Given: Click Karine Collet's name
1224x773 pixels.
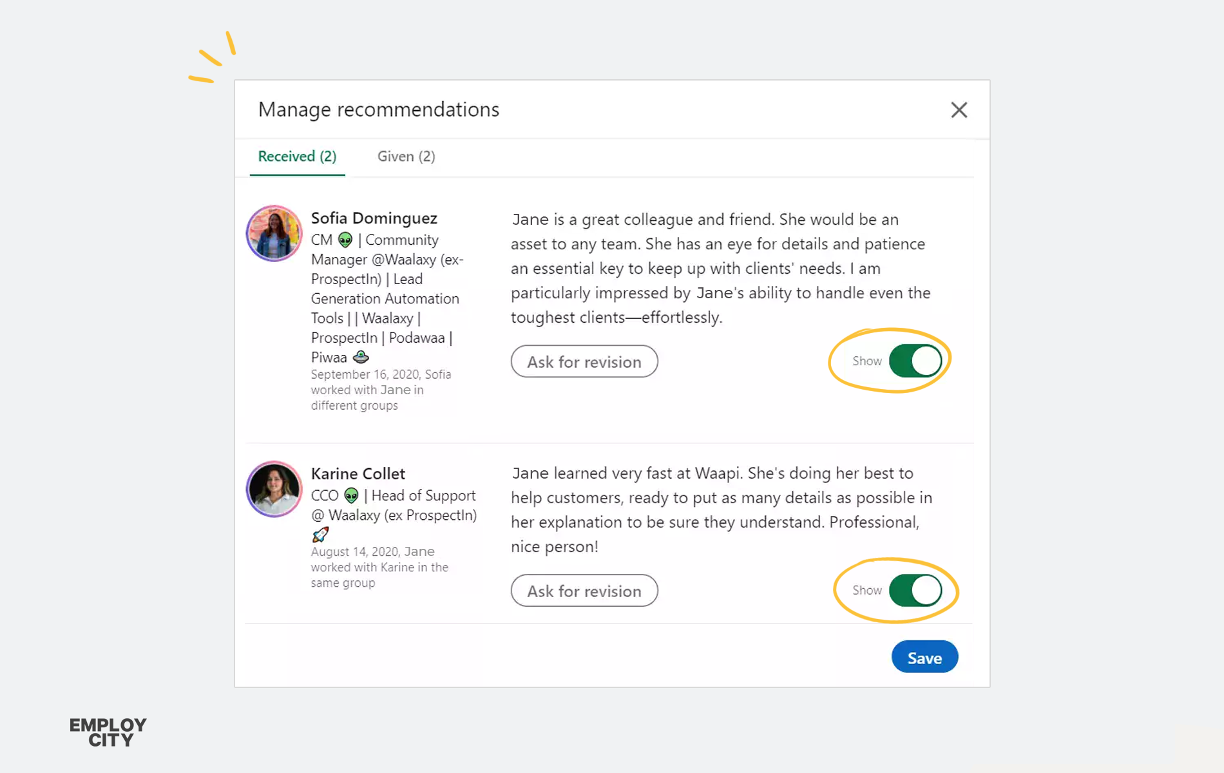Looking at the screenshot, I should 358,473.
